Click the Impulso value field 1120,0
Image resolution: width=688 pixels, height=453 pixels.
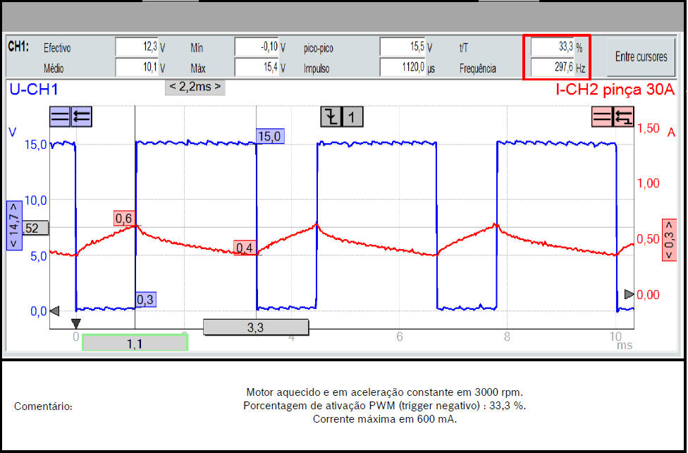click(x=402, y=68)
